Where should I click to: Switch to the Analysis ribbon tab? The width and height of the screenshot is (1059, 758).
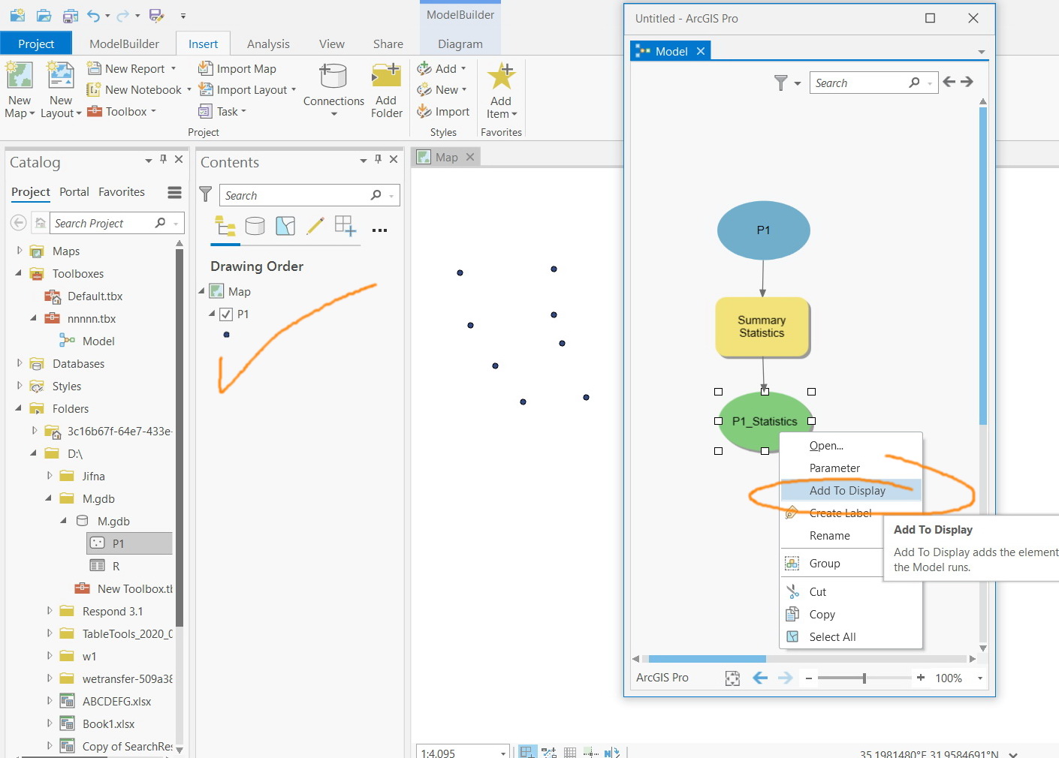[x=268, y=44]
